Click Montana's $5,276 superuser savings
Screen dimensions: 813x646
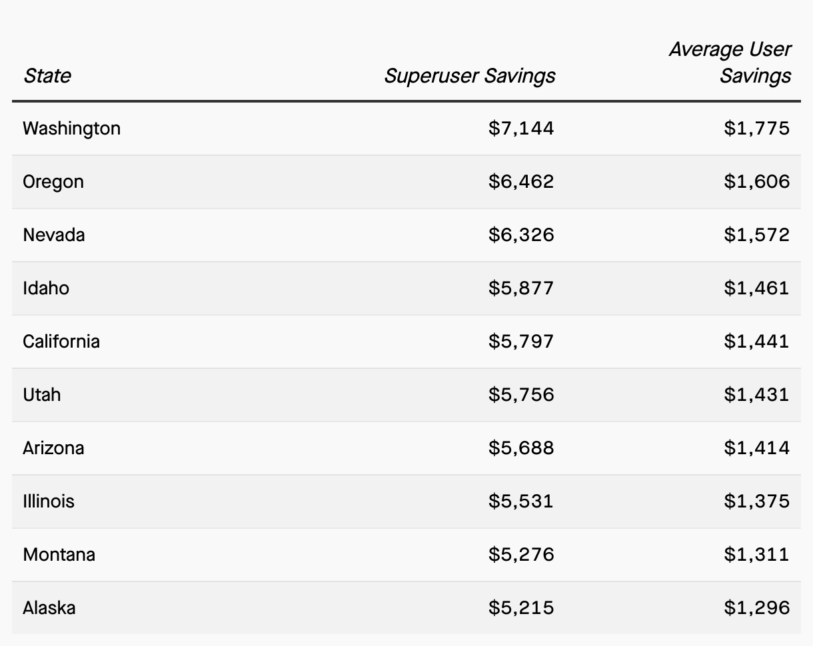pos(520,555)
